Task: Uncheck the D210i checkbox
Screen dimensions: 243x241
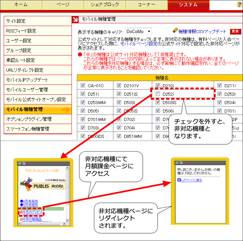Action: [158, 86]
